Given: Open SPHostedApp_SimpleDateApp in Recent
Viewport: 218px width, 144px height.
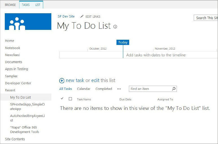Looking at the screenshot, I should pos(27,107).
